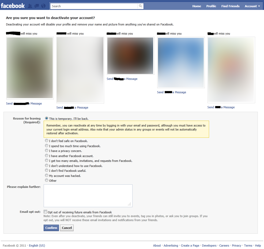Click the Cancel button
Screen dimensions: 264x249
pyautogui.click(x=66, y=228)
